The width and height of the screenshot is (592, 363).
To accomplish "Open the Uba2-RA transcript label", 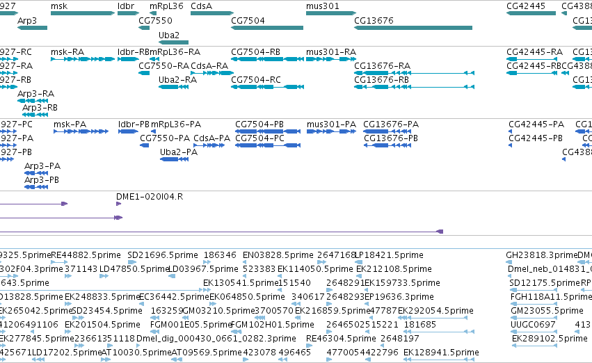I will [x=177, y=79].
